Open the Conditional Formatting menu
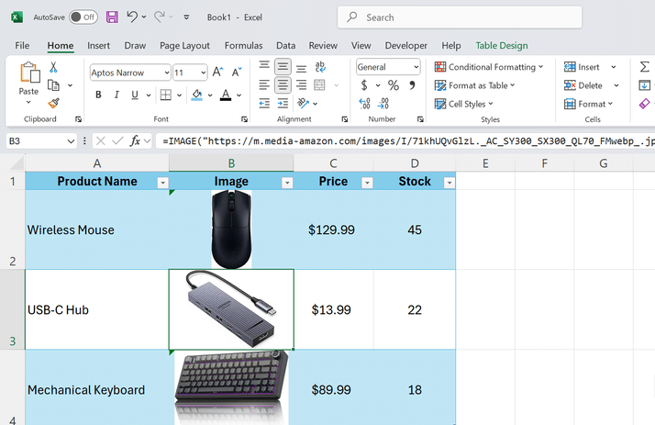Image resolution: width=655 pixels, height=425 pixels. (x=489, y=67)
